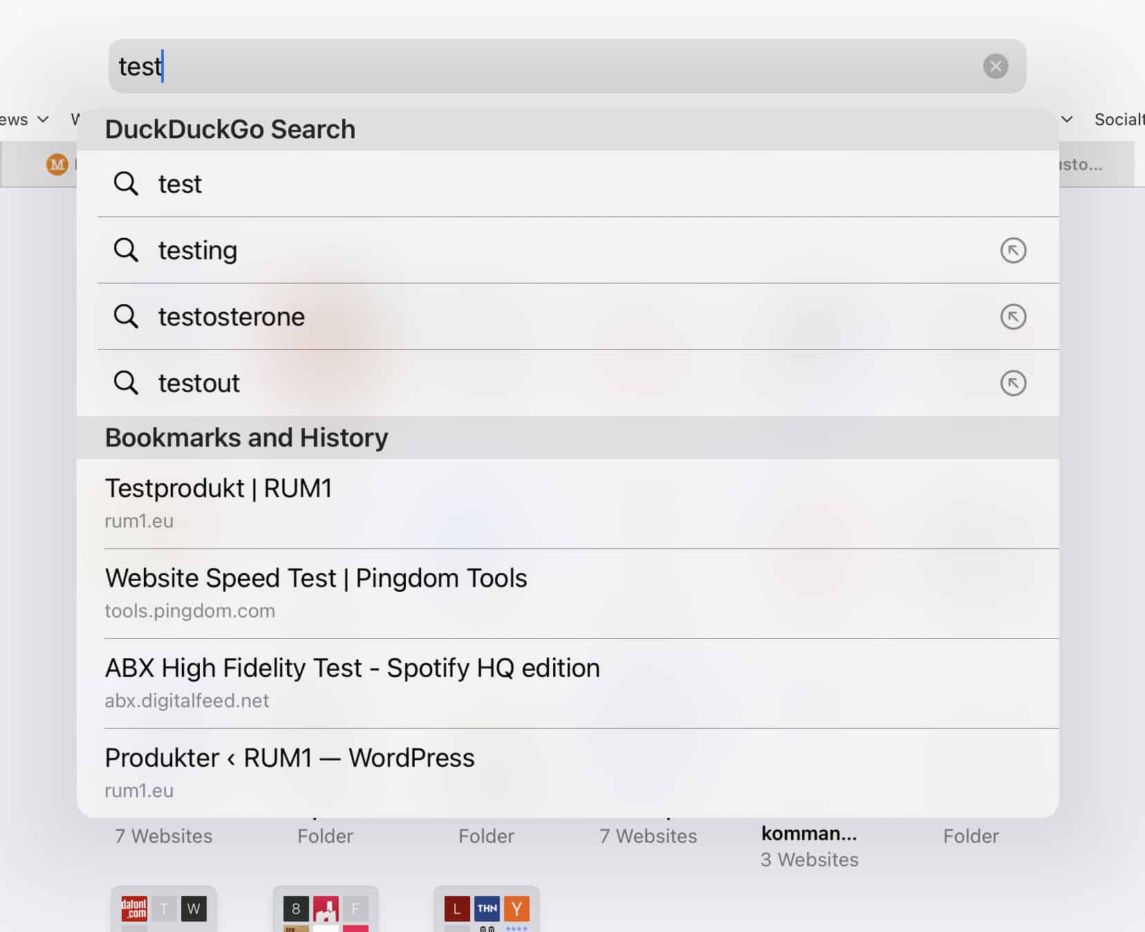Select the 'testing' search suggestion
Viewport: 1145px width, 932px height.
click(568, 250)
